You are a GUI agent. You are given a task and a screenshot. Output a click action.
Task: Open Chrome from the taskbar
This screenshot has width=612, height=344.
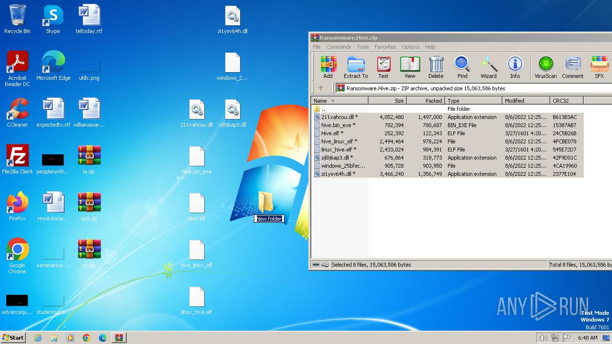(86, 338)
